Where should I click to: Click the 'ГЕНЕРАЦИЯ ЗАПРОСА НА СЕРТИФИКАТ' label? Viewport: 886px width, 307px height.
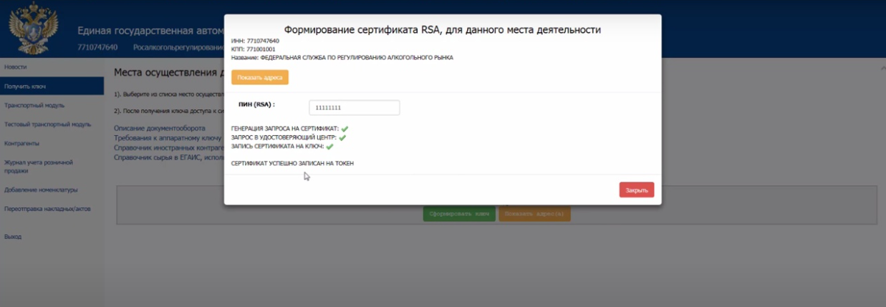coord(285,129)
